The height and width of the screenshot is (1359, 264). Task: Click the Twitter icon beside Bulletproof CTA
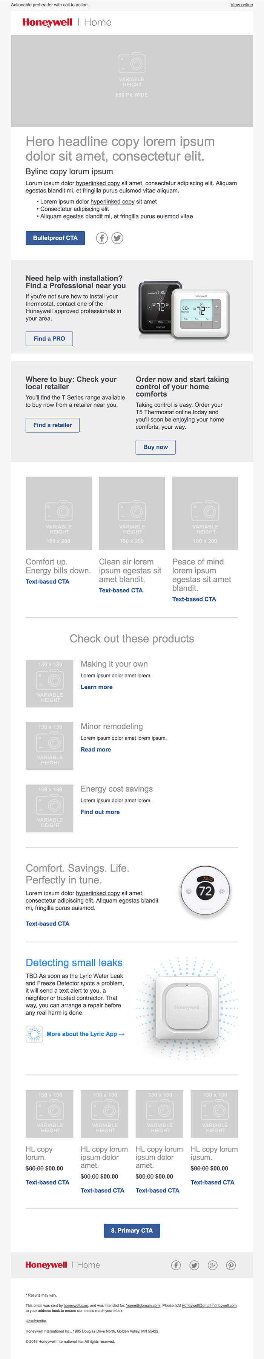coord(117,238)
